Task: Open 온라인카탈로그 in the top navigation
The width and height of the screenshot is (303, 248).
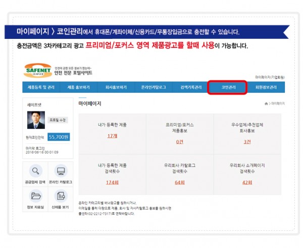Action: click(x=154, y=87)
